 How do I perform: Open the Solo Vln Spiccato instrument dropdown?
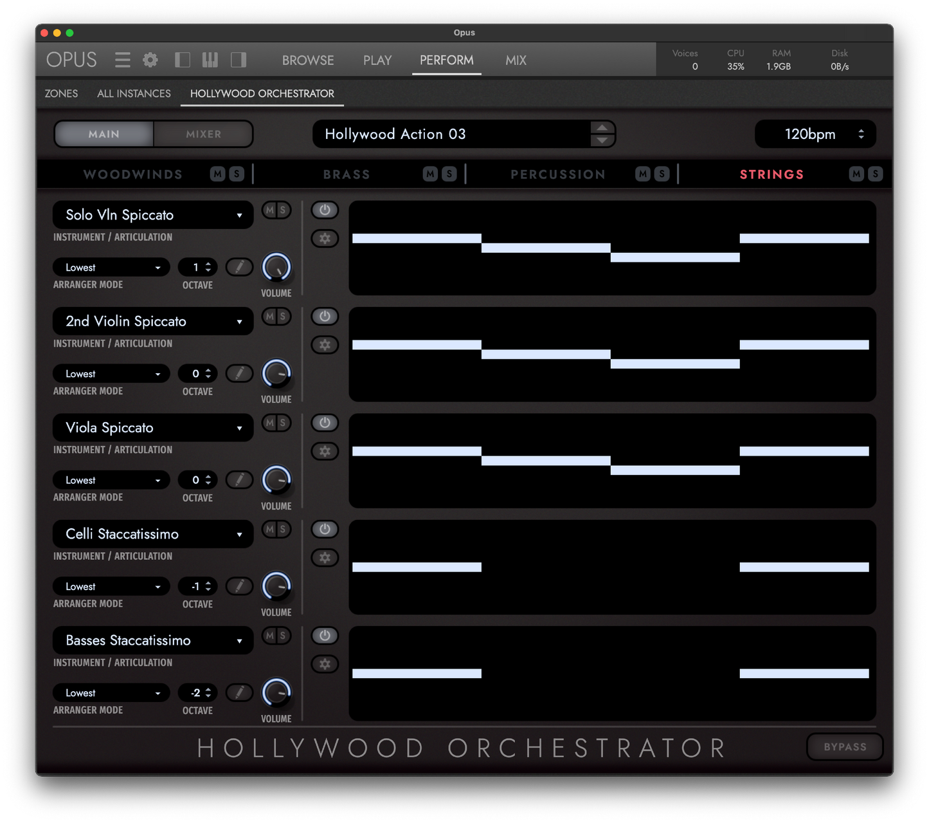point(152,214)
